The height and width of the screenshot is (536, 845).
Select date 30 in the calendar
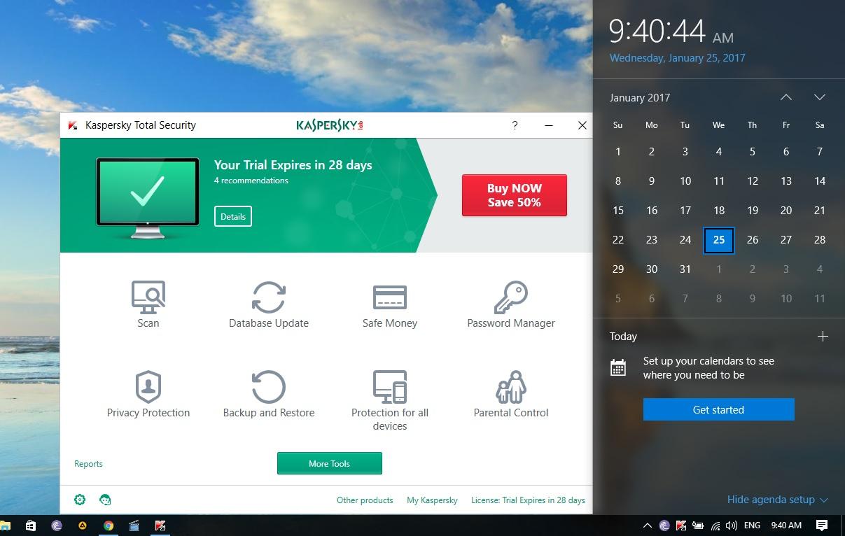[x=652, y=269]
